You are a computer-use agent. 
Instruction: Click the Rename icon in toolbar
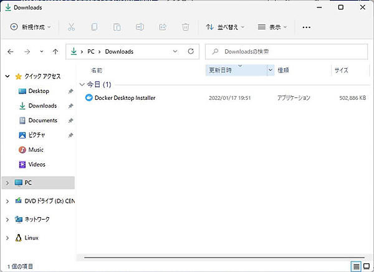(x=140, y=27)
